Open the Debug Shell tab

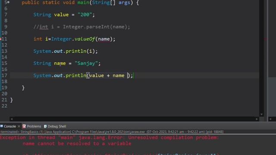click(57, 126)
